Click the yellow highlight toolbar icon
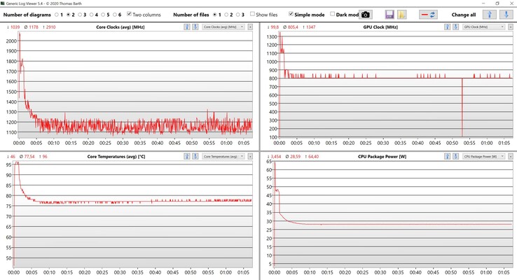Viewport: 517px width, 280px height. coord(402,14)
